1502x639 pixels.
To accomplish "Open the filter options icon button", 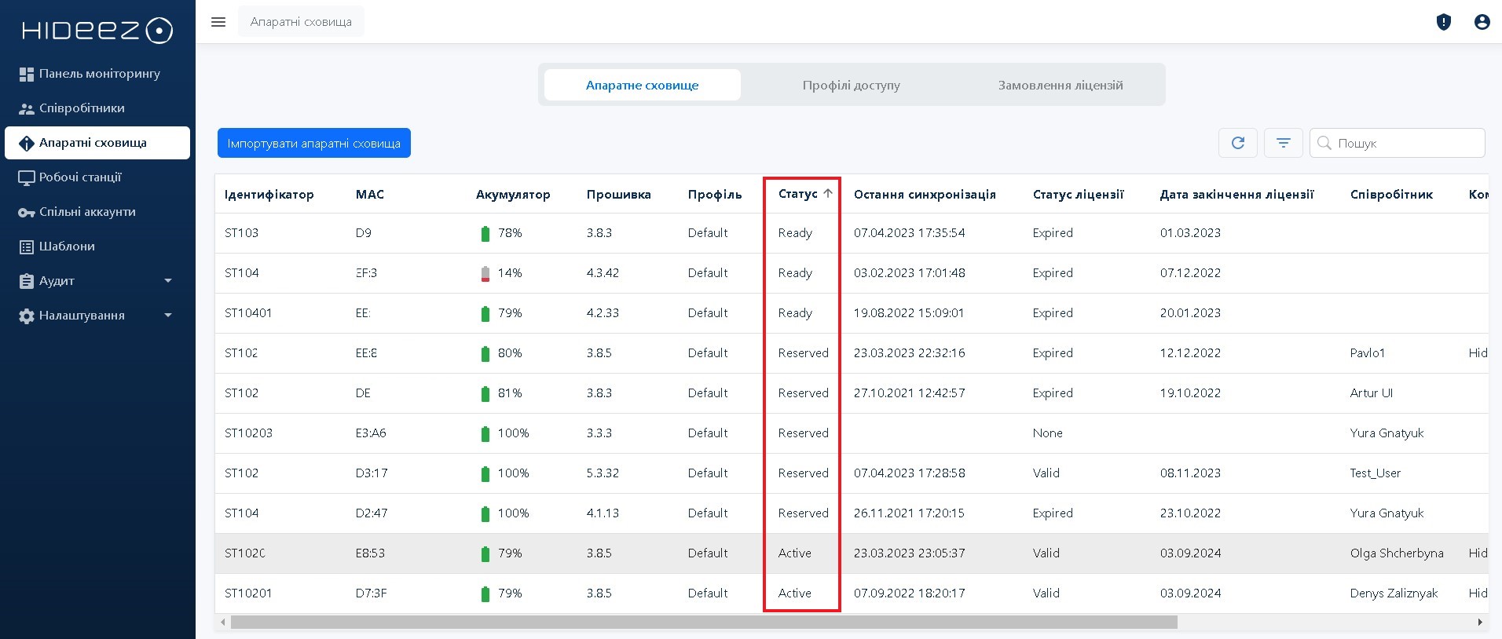I will [1283, 143].
